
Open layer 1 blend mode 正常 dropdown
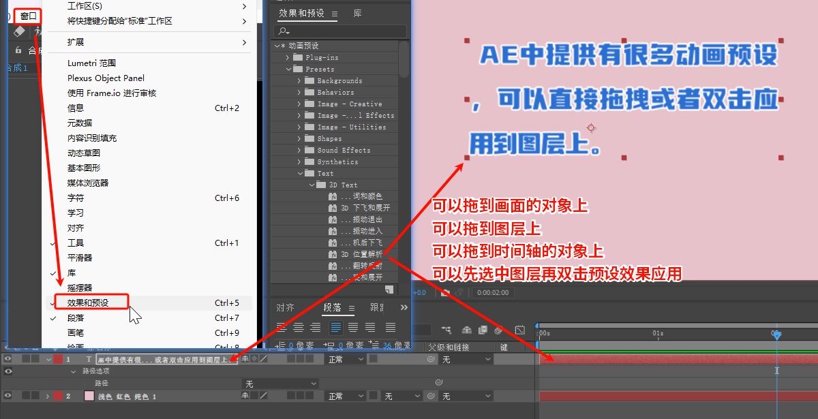click(x=346, y=359)
